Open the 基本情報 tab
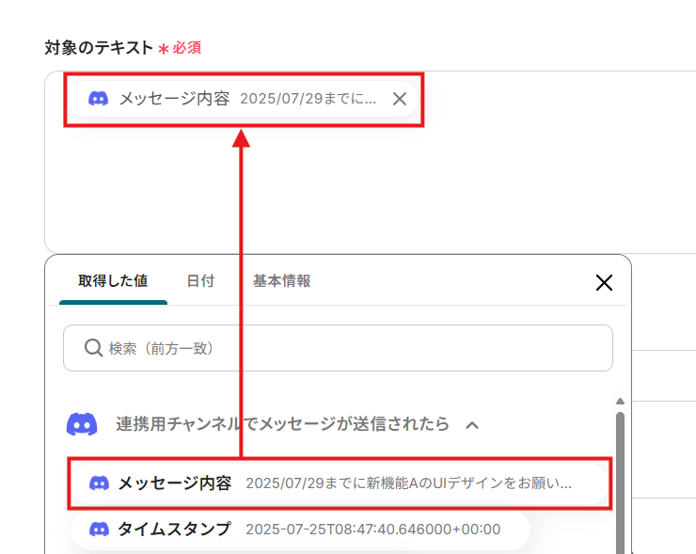Screen dimensions: 696x554 click(x=282, y=281)
